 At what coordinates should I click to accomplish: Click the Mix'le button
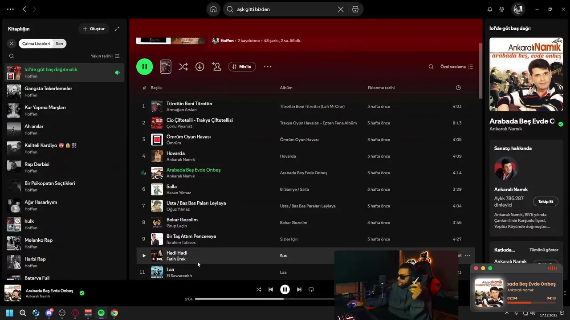pos(242,67)
